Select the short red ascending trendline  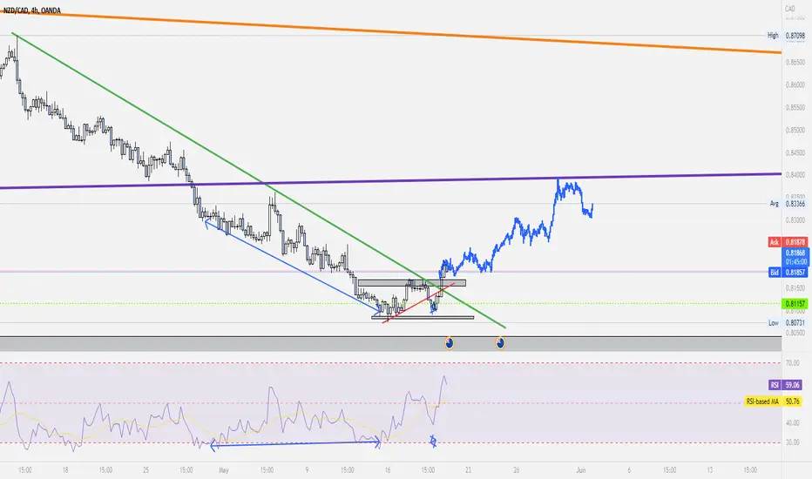point(418,303)
